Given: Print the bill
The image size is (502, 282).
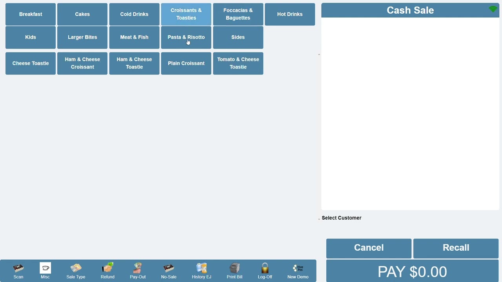Looking at the screenshot, I should 235,271.
